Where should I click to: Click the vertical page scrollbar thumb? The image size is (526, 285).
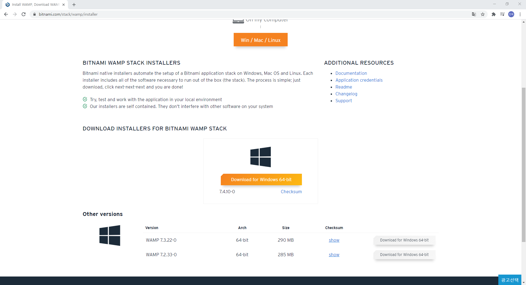click(x=524, y=164)
